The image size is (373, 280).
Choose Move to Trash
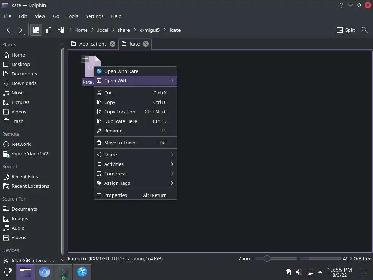pos(136,143)
